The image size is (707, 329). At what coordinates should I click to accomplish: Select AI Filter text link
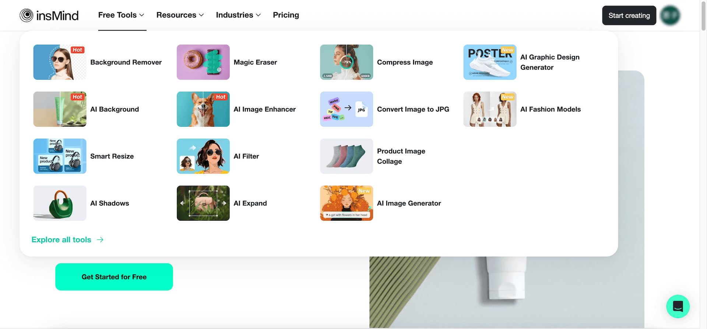click(246, 156)
